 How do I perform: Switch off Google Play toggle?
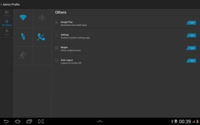pos(191,23)
